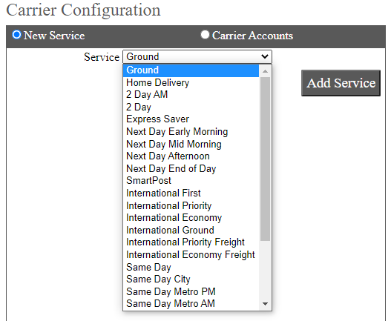This screenshot has height=321, width=391.
Task: Pick the 2 Day AM option
Action: click(191, 95)
